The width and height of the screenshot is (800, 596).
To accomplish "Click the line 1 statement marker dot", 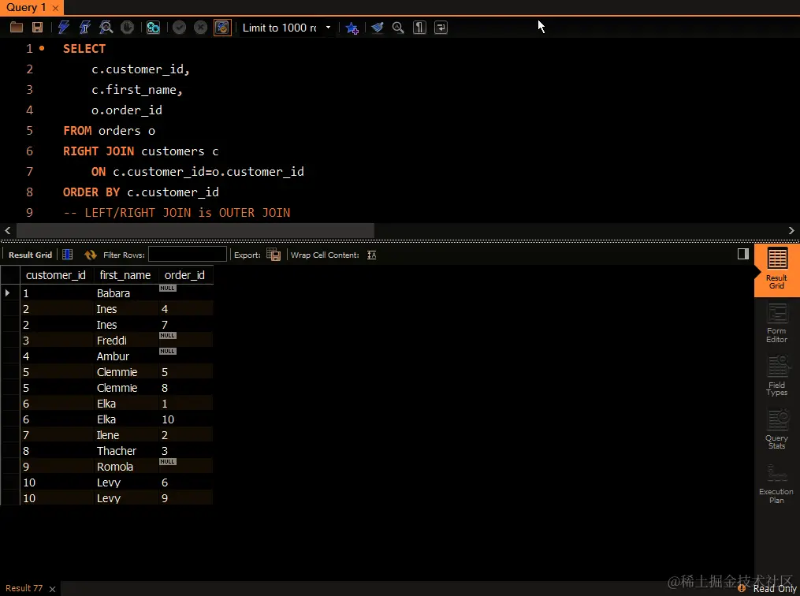I will point(42,48).
